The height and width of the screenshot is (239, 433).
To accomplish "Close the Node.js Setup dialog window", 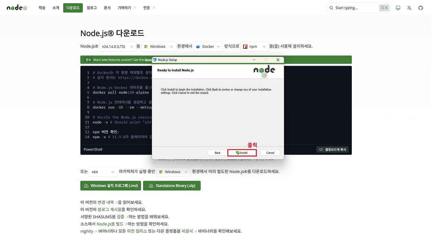I will pyautogui.click(x=278, y=60).
